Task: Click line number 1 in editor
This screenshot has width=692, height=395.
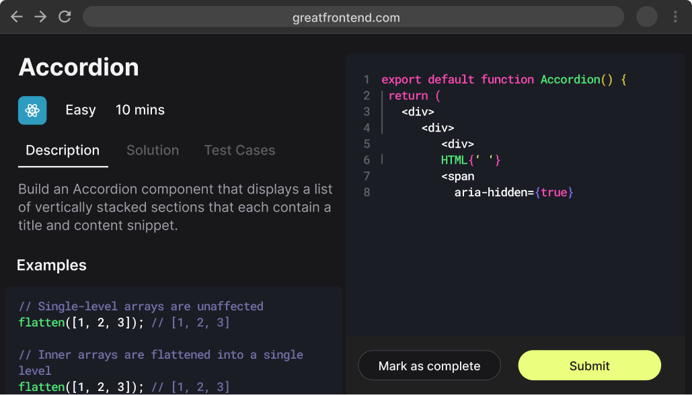Action: pos(367,80)
